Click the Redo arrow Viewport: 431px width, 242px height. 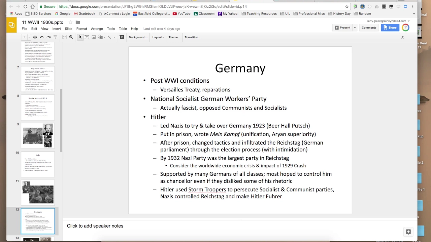pyautogui.click(x=49, y=37)
